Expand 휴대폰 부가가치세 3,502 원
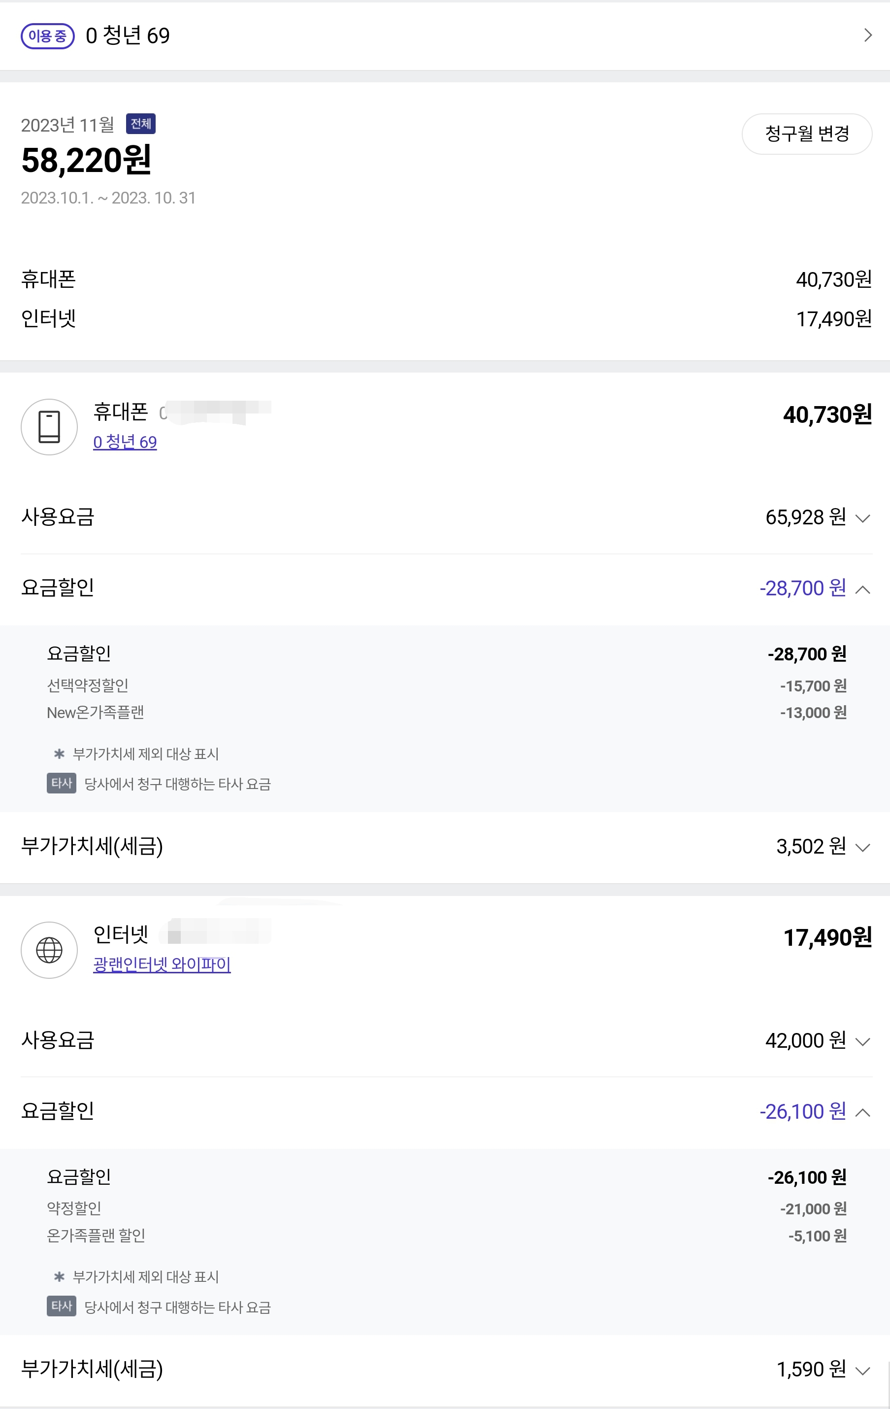This screenshot has width=890, height=1409. point(862,847)
